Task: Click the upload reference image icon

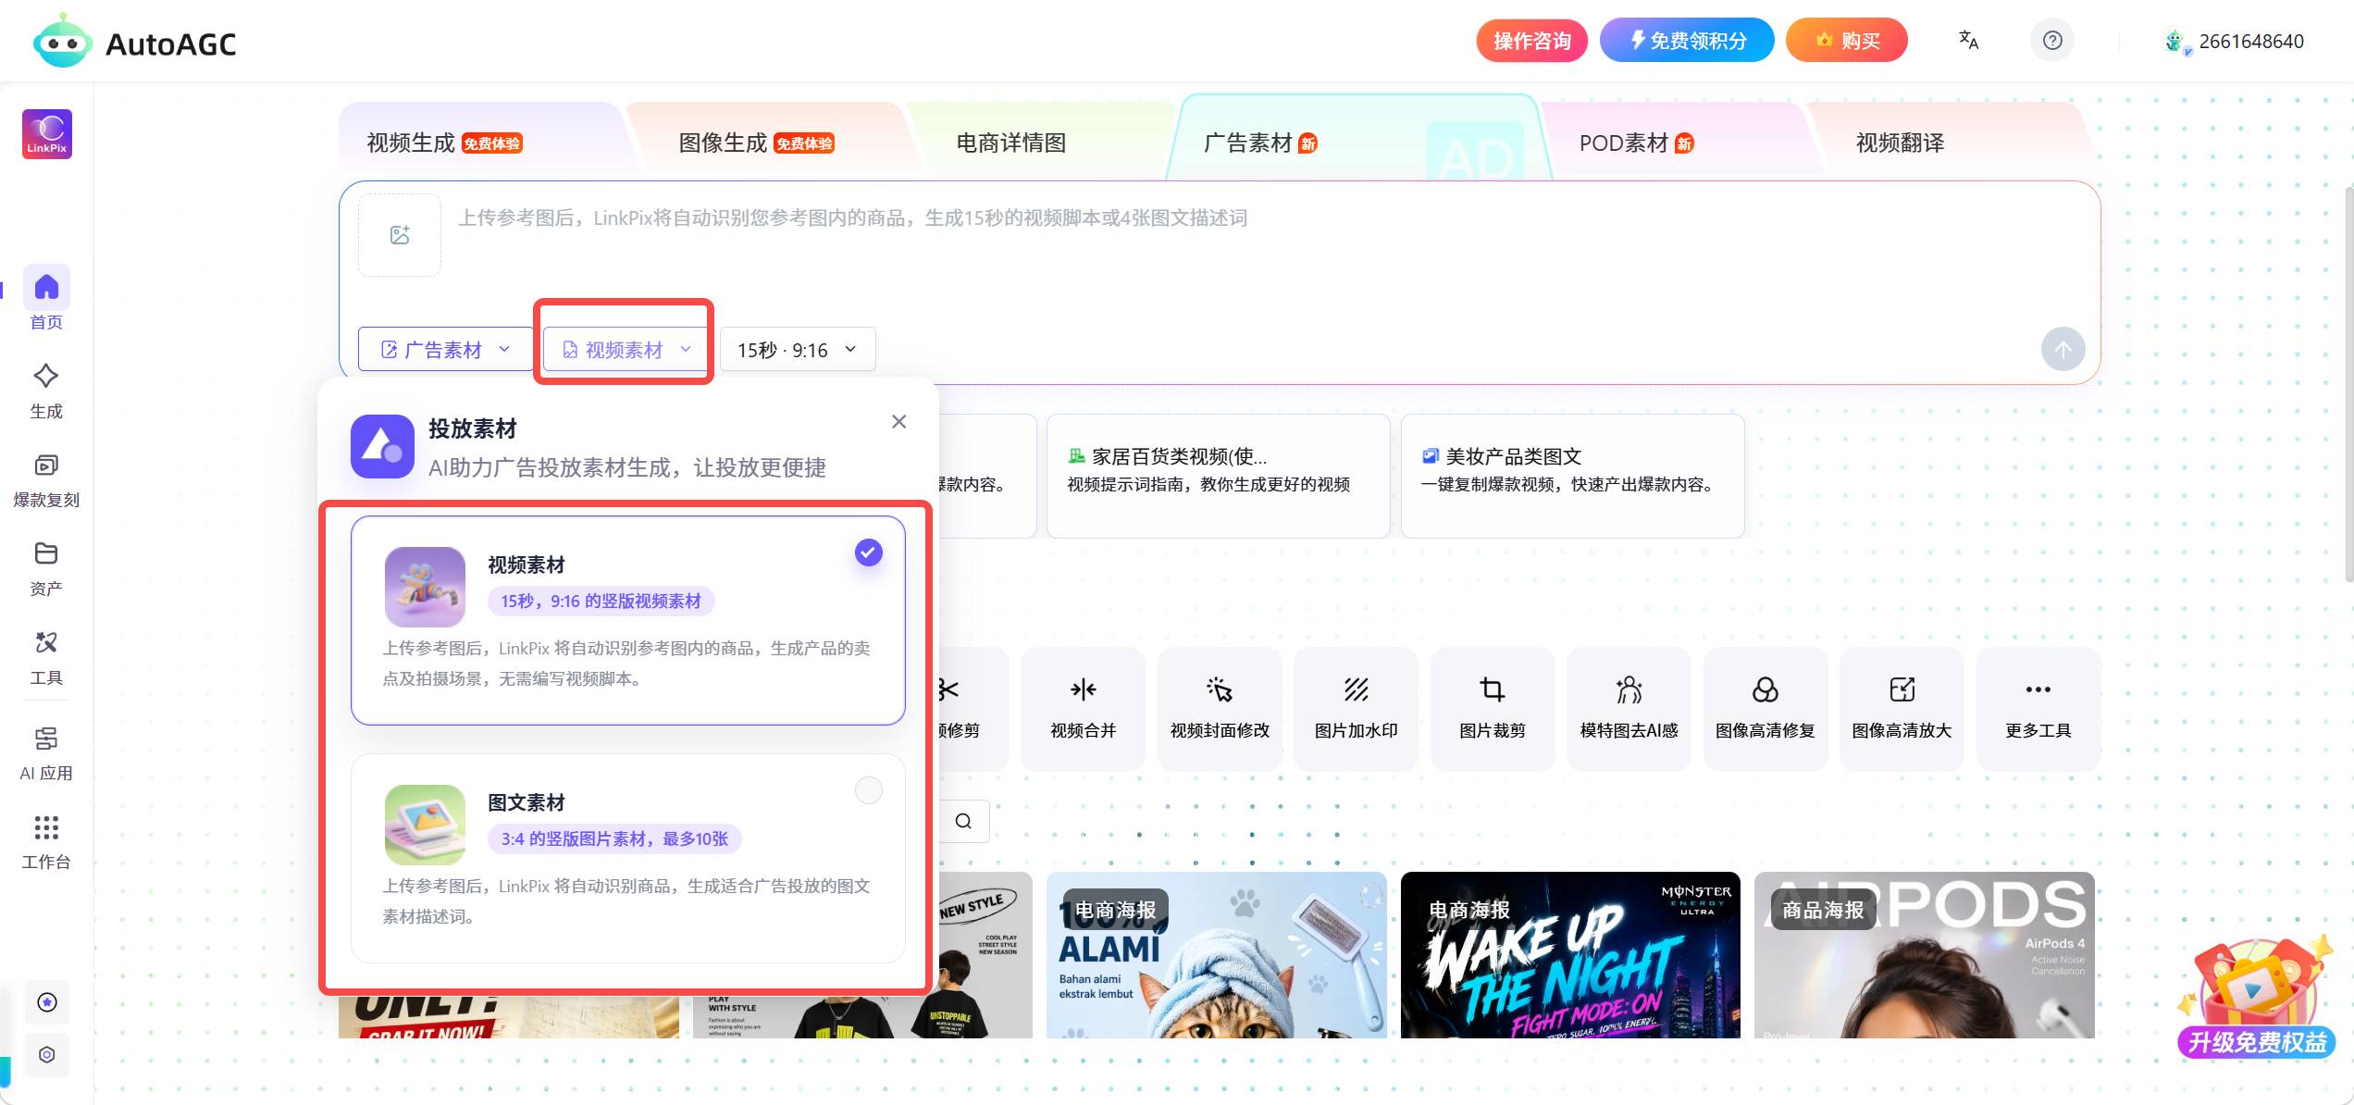Action: point(400,235)
